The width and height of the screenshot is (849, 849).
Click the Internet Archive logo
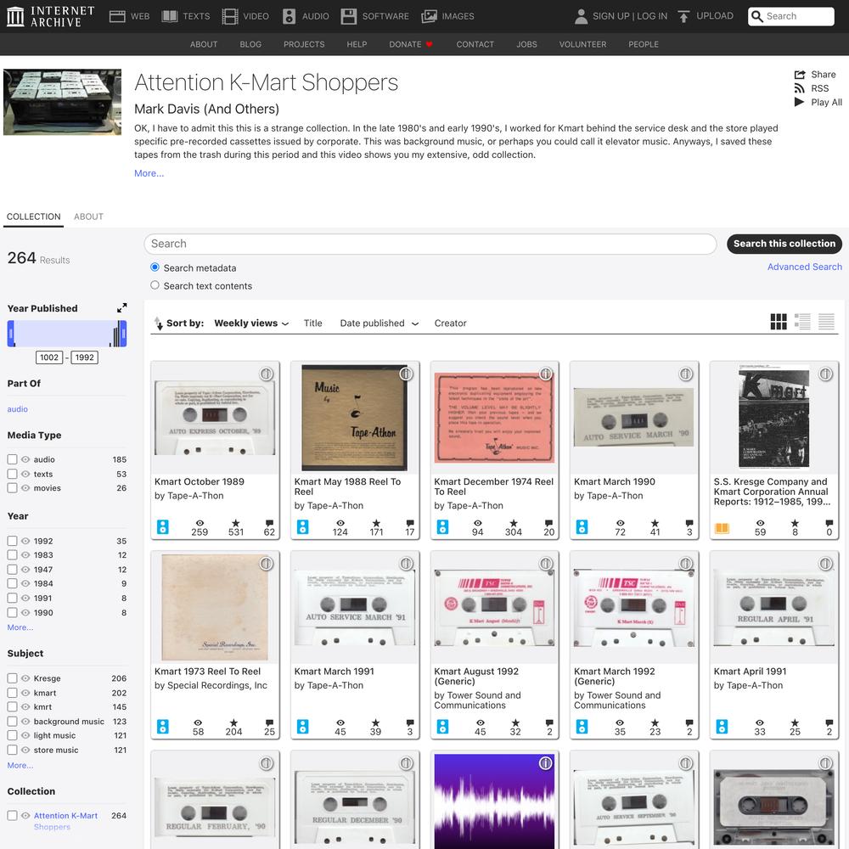[50, 16]
